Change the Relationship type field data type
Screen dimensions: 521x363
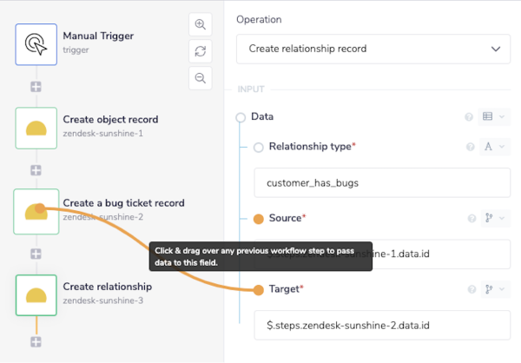(x=493, y=148)
